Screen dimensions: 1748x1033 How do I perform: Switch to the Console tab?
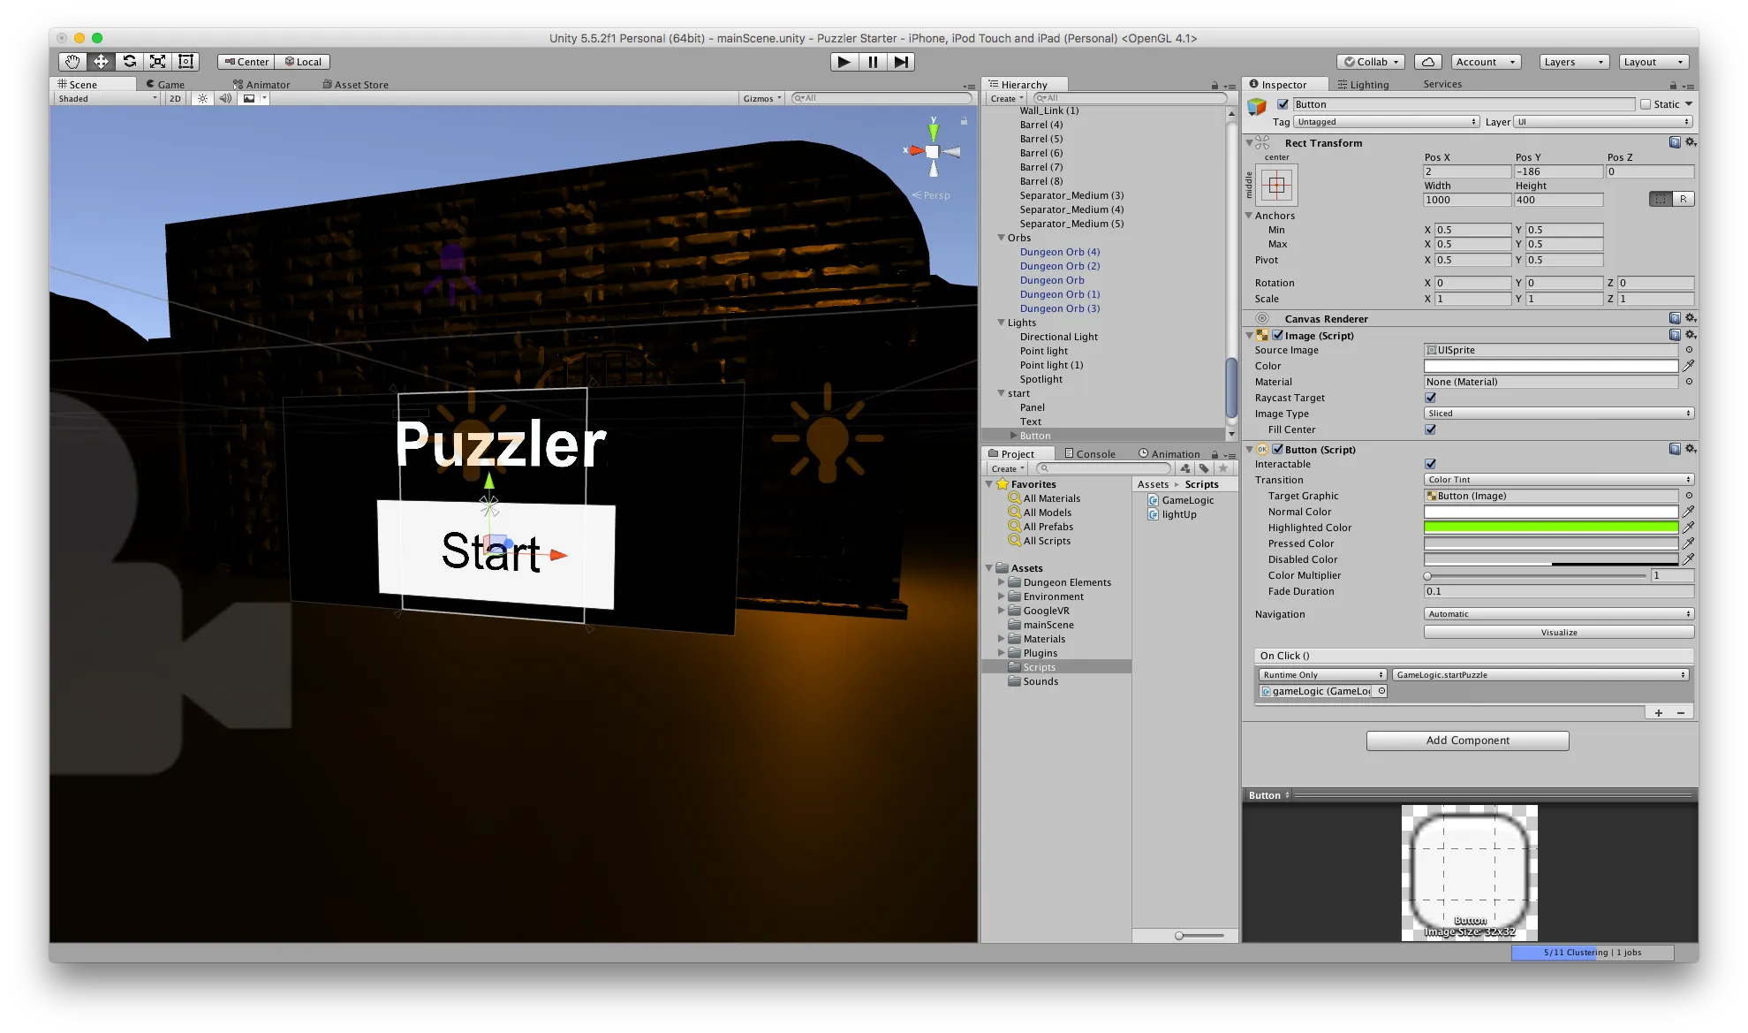[1091, 453]
